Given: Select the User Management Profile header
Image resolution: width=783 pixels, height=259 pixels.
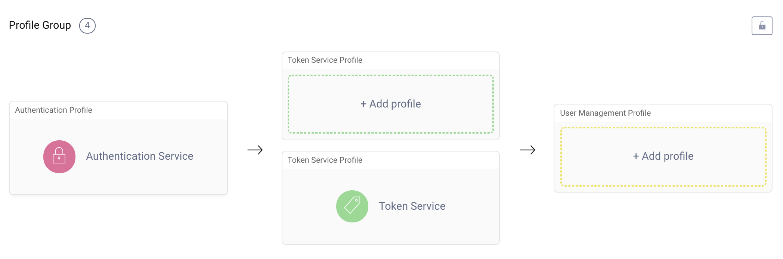Looking at the screenshot, I should click(605, 113).
